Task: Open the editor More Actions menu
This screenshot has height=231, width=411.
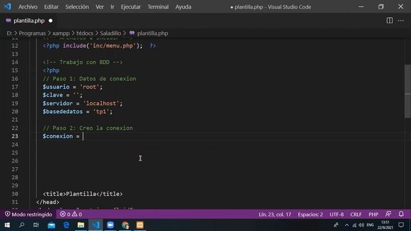Action: 401,21
